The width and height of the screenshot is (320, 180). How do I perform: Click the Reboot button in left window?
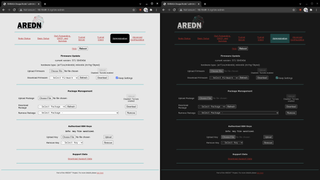[x=83, y=48]
